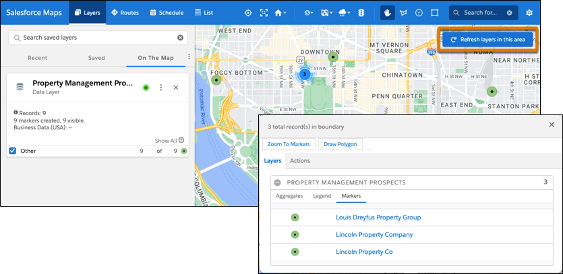Click the Other legend green marker
This screenshot has height=274, width=563.
(x=184, y=151)
